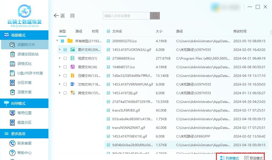Click the 返回 back label
The width and height of the screenshot is (272, 160).
[x=68, y=16]
